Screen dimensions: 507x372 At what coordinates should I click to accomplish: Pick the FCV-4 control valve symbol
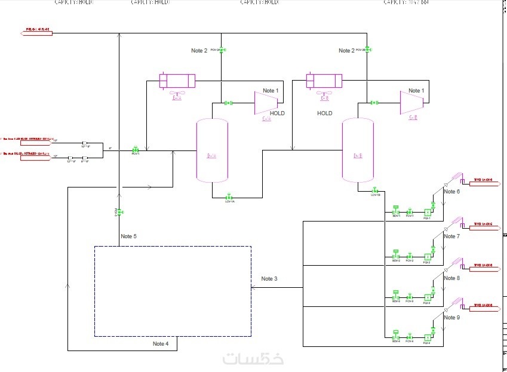coord(410,337)
